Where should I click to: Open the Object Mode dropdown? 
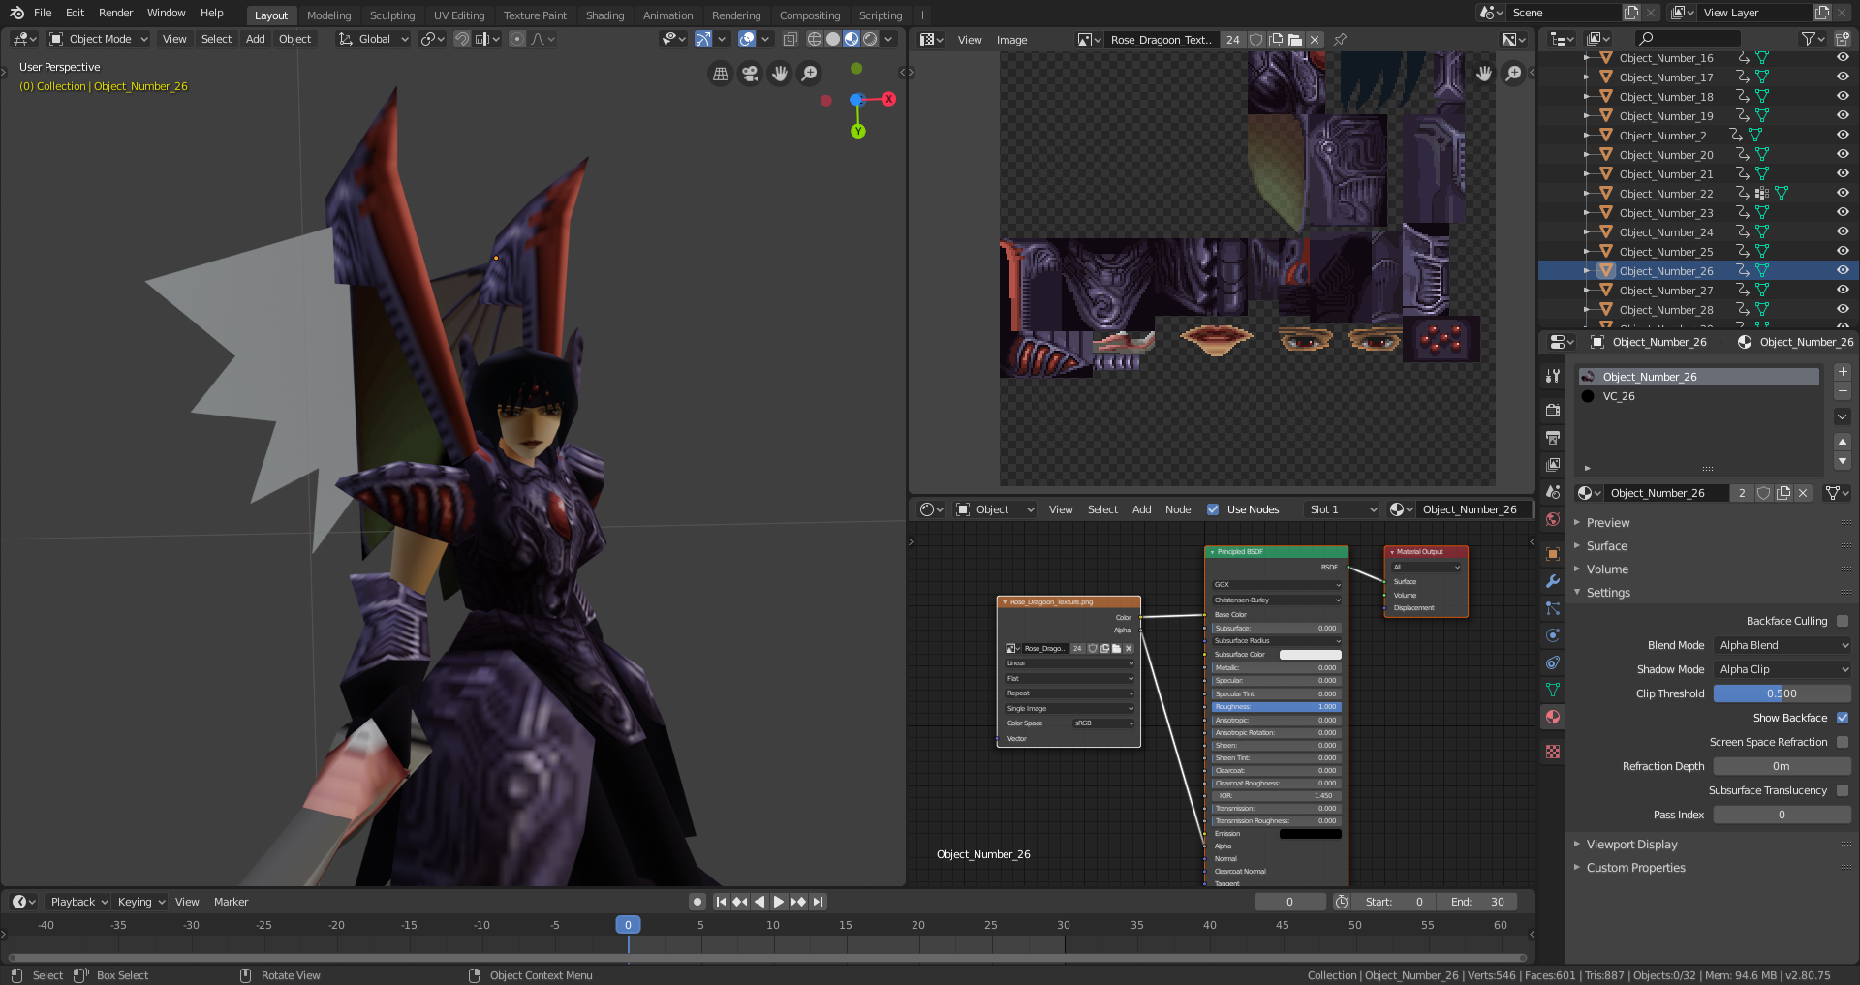point(99,39)
